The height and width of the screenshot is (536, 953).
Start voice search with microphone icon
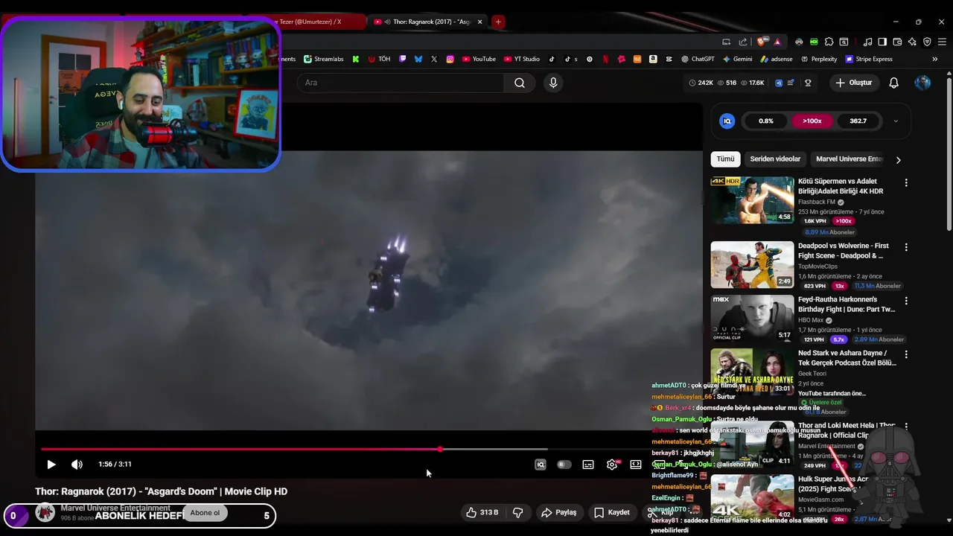click(552, 83)
